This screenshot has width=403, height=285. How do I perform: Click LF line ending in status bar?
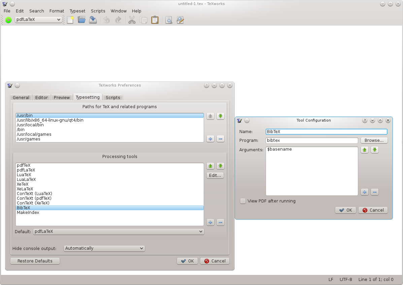coord(331,280)
